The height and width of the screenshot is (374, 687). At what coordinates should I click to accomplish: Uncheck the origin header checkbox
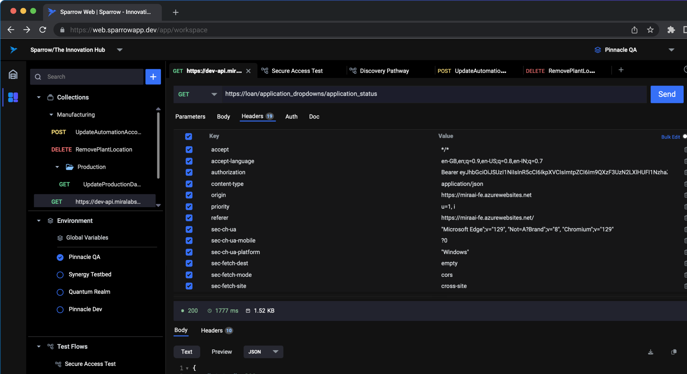click(189, 195)
